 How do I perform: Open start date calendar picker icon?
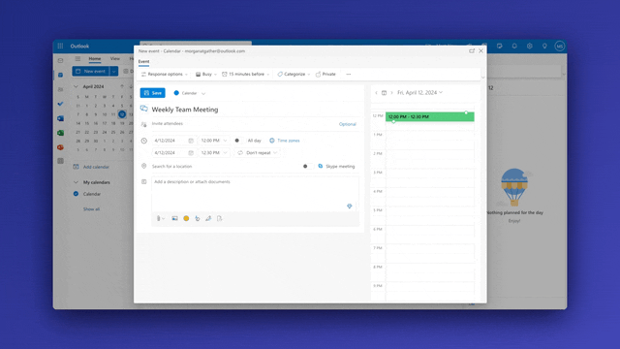191,141
